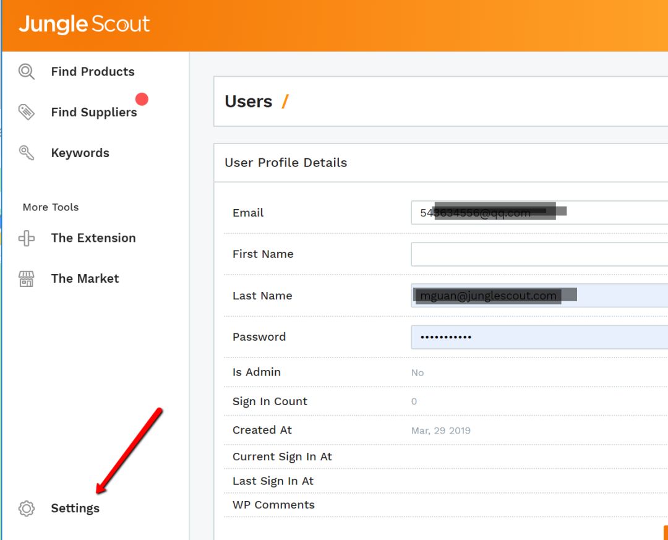Click the Settings gear icon
668x540 pixels.
27,508
